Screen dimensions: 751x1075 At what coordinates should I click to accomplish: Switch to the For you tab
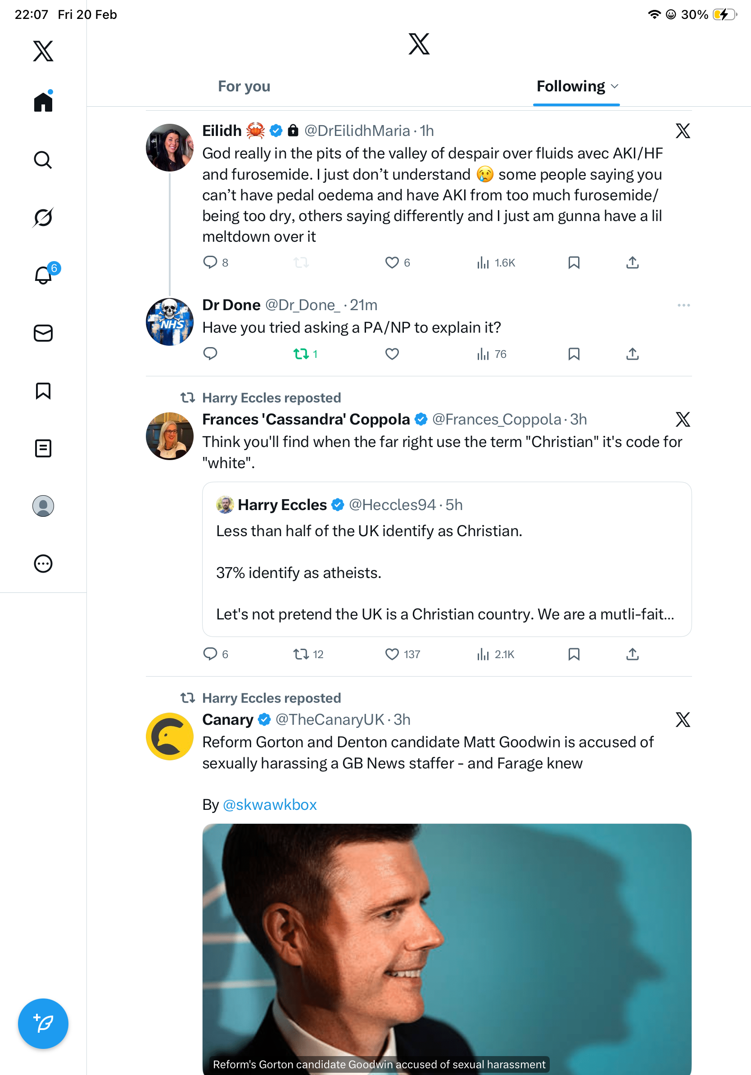(244, 86)
